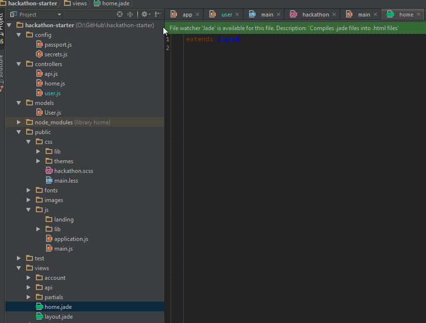This screenshot has width=426, height=323.
Task: Close the app tab
Action: coord(198,15)
